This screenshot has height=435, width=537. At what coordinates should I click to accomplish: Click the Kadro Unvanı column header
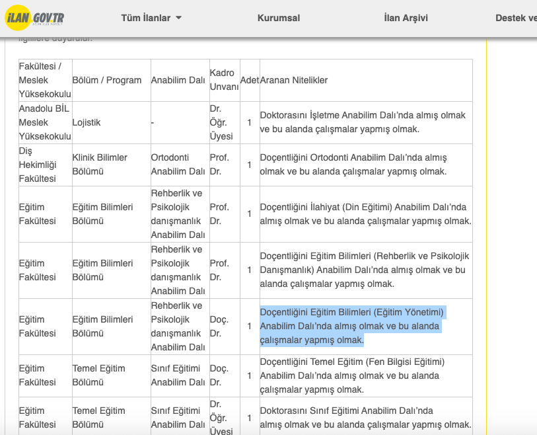(x=224, y=80)
